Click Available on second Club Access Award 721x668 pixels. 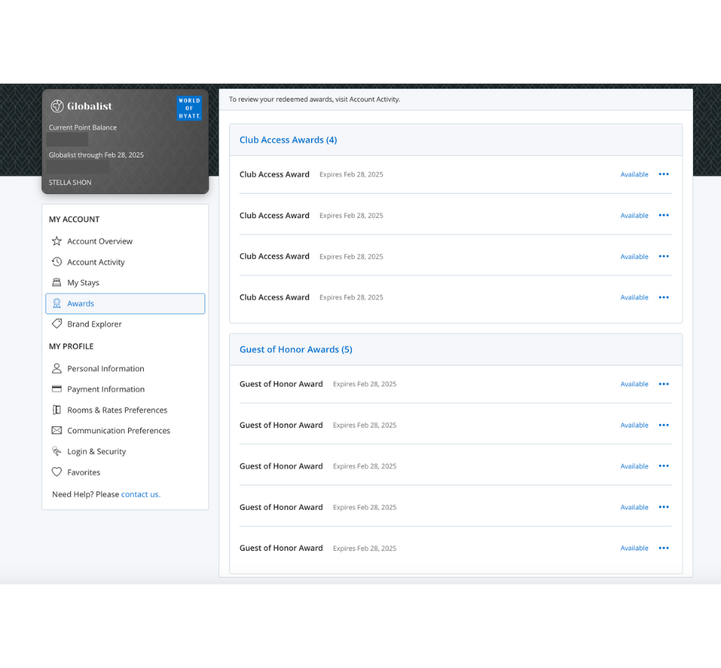634,215
